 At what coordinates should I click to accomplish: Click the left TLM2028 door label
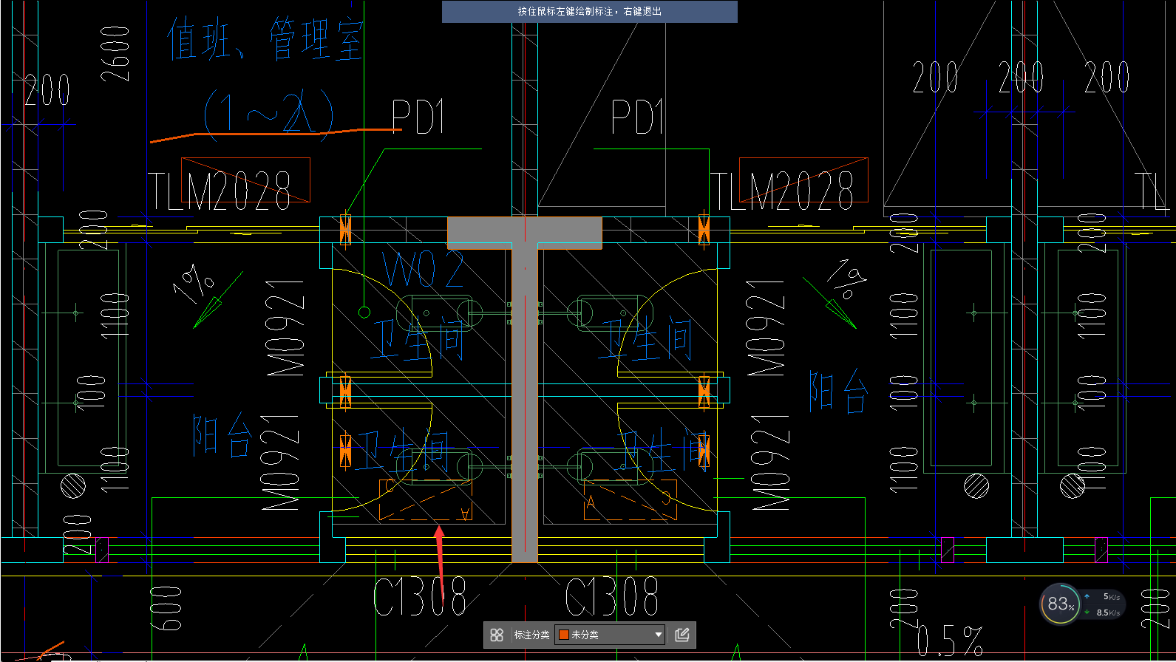click(x=220, y=191)
